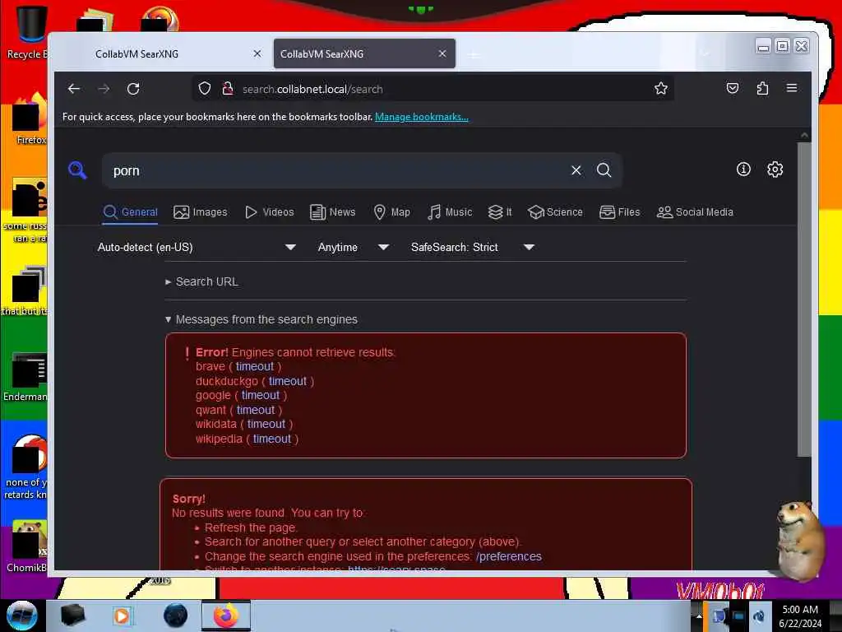The height and width of the screenshot is (632, 842).
Task: Open the Extensions puzzle icon
Action: tap(762, 89)
